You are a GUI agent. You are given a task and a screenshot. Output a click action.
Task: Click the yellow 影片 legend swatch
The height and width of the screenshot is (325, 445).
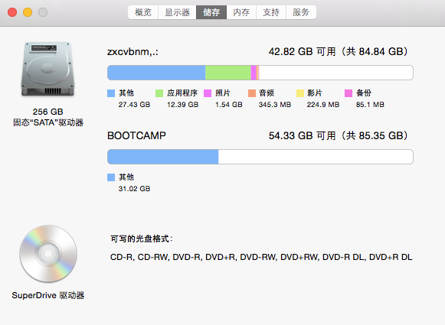tap(300, 93)
